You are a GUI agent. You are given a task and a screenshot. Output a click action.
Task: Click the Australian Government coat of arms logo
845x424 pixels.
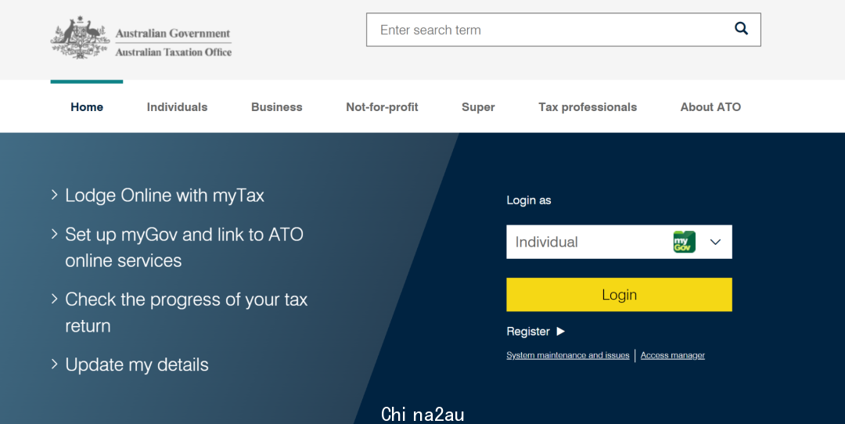(x=80, y=37)
